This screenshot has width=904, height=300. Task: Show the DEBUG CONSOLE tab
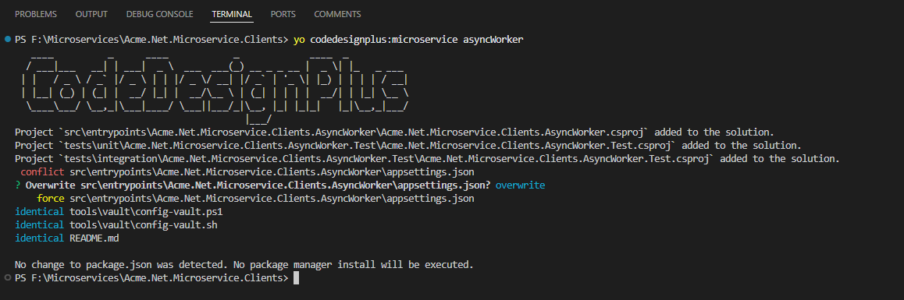pyautogui.click(x=160, y=14)
